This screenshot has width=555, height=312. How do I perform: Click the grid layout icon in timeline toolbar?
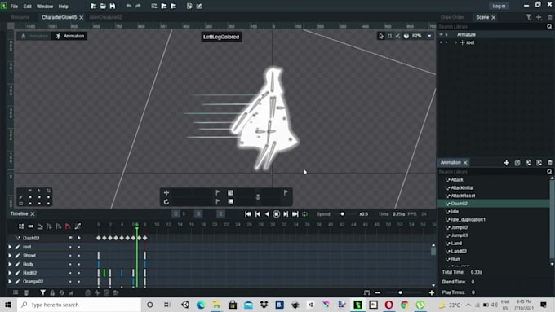[21, 226]
